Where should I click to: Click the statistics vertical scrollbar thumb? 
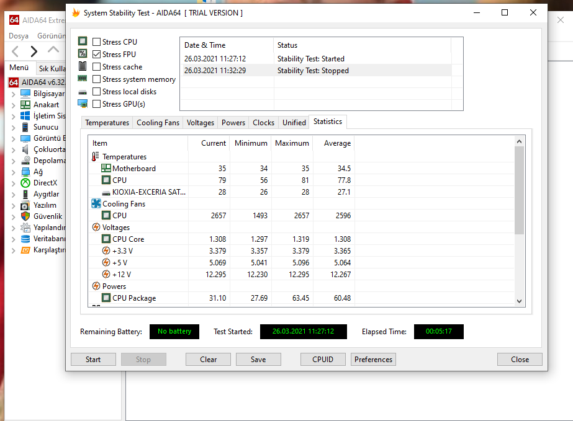click(519, 190)
